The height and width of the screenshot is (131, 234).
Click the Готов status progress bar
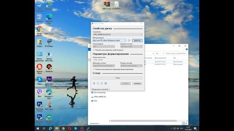click(x=118, y=78)
